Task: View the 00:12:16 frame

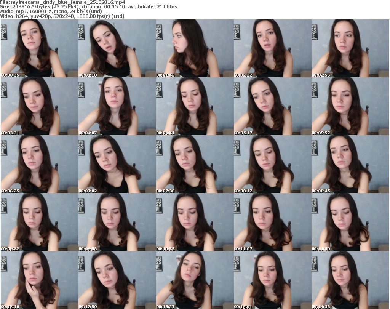Action: (x=40, y=280)
